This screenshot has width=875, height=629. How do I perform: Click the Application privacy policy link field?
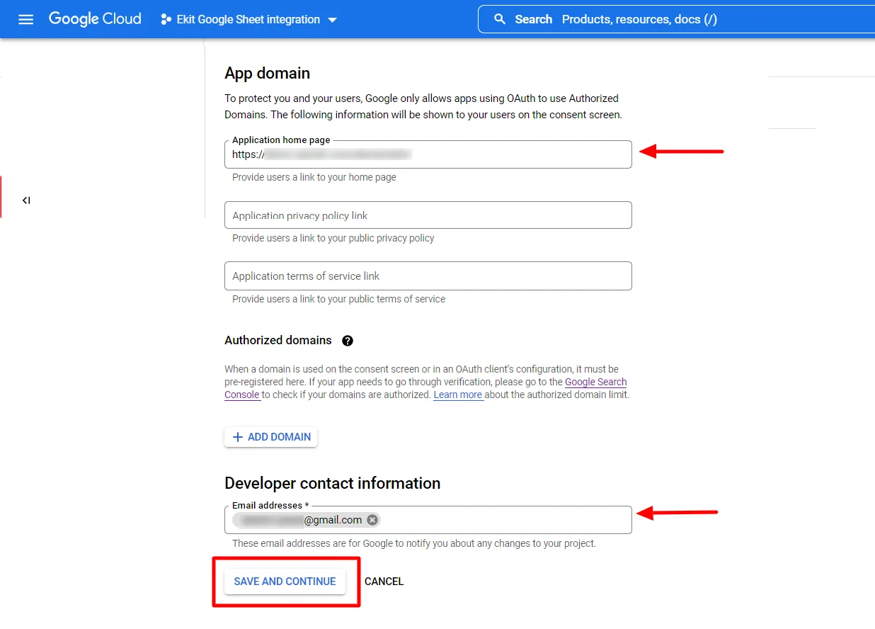[428, 215]
